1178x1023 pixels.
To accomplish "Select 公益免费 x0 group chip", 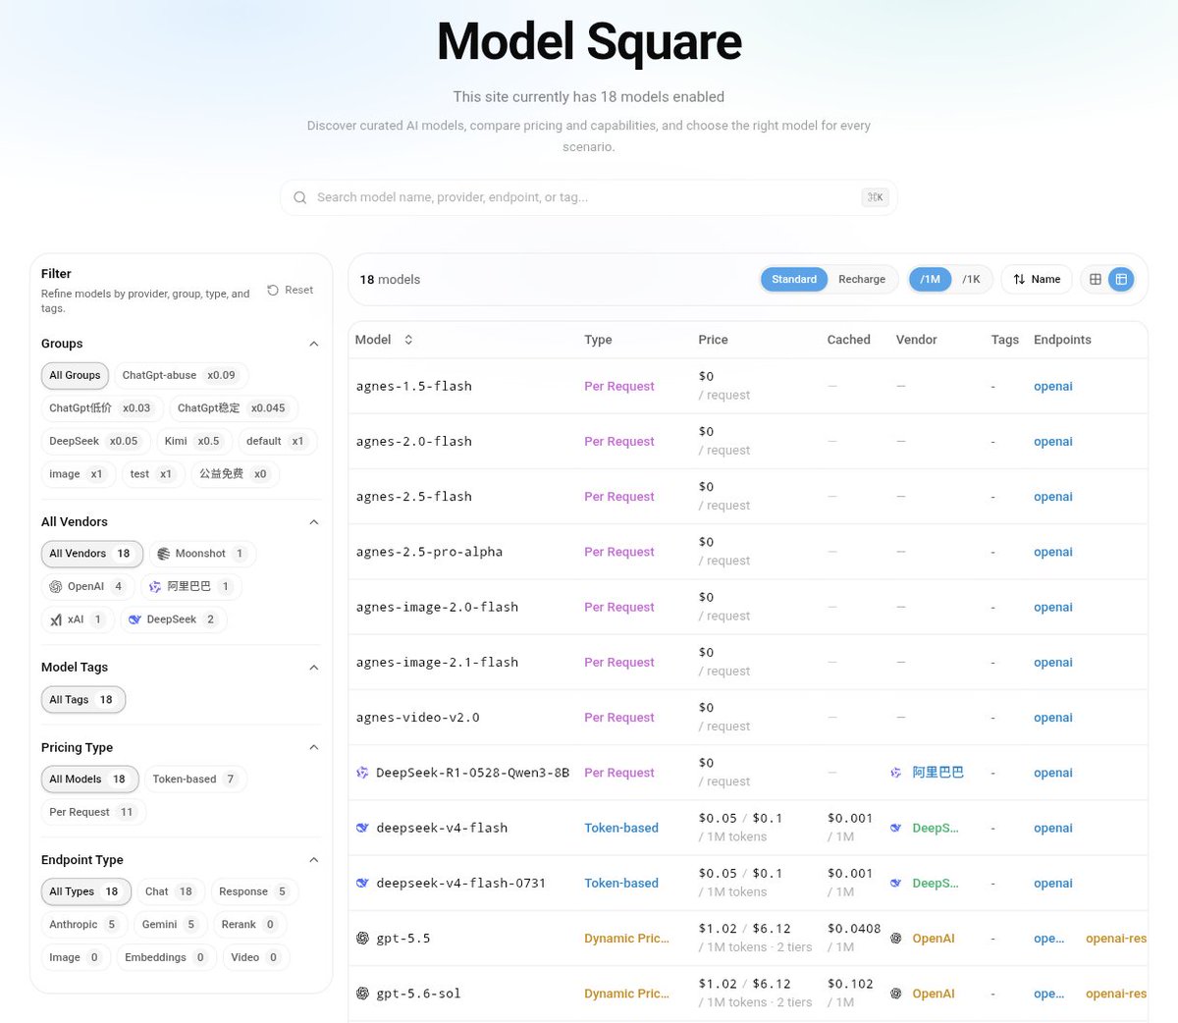I will pos(235,473).
